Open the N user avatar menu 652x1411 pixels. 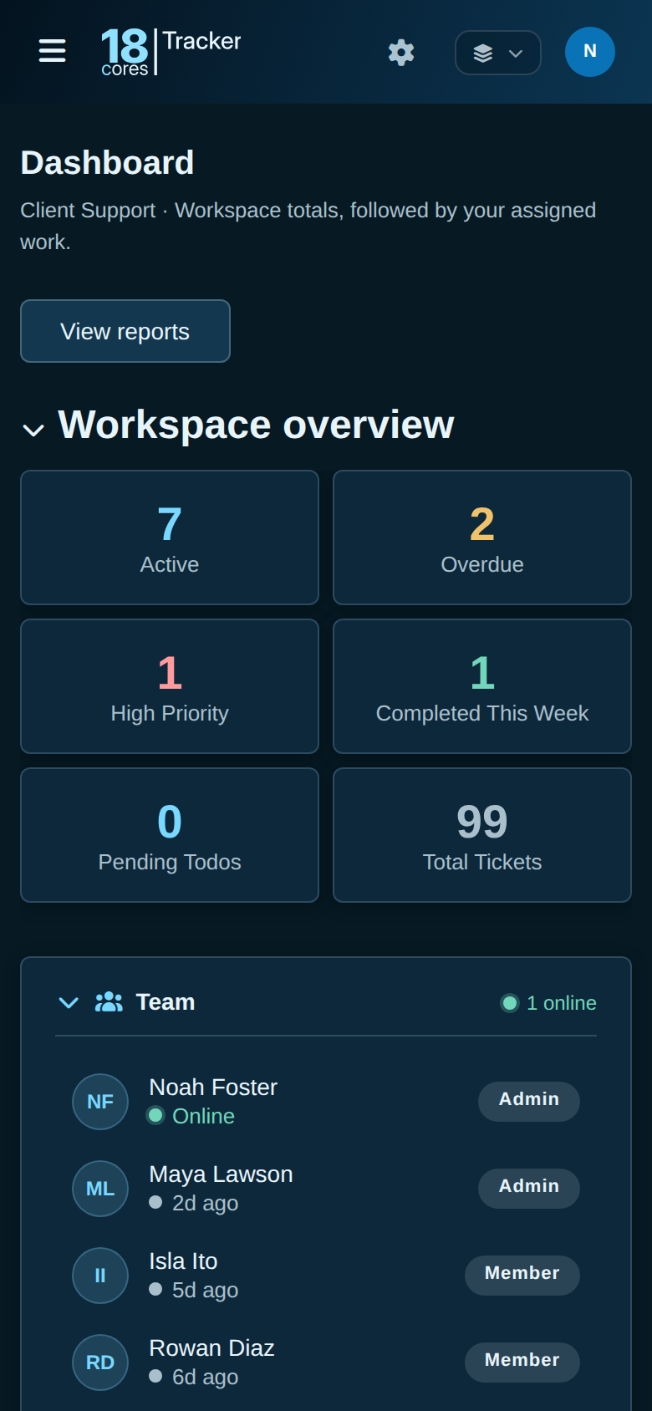pos(590,52)
